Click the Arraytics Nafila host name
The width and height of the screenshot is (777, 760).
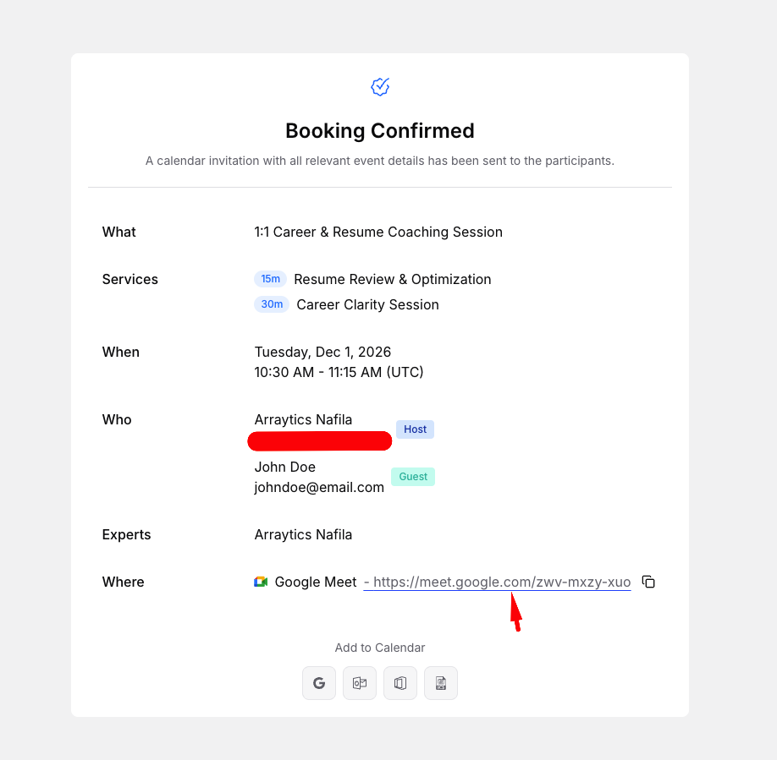(303, 419)
